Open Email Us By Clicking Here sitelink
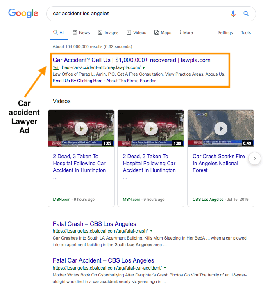279x288 pixels. 77,81
